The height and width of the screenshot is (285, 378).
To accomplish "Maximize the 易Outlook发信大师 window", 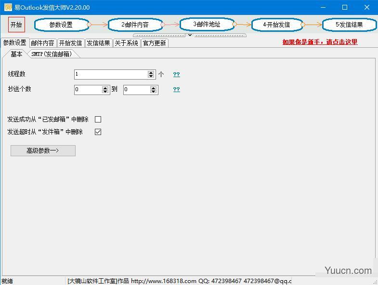I will click(x=345, y=7).
